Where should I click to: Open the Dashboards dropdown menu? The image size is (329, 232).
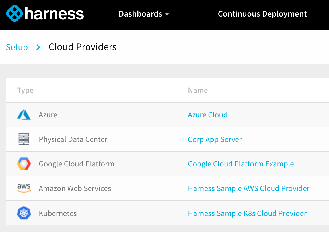coord(144,14)
